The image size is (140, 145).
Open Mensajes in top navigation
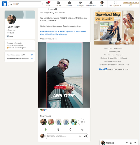click(80, 4)
